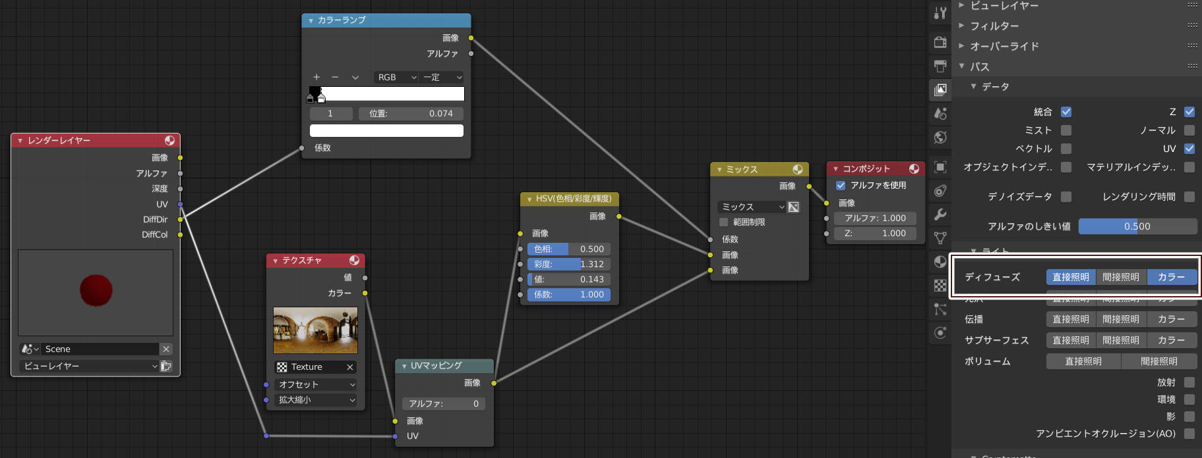Open the Modifiers wrench tab

click(x=940, y=215)
